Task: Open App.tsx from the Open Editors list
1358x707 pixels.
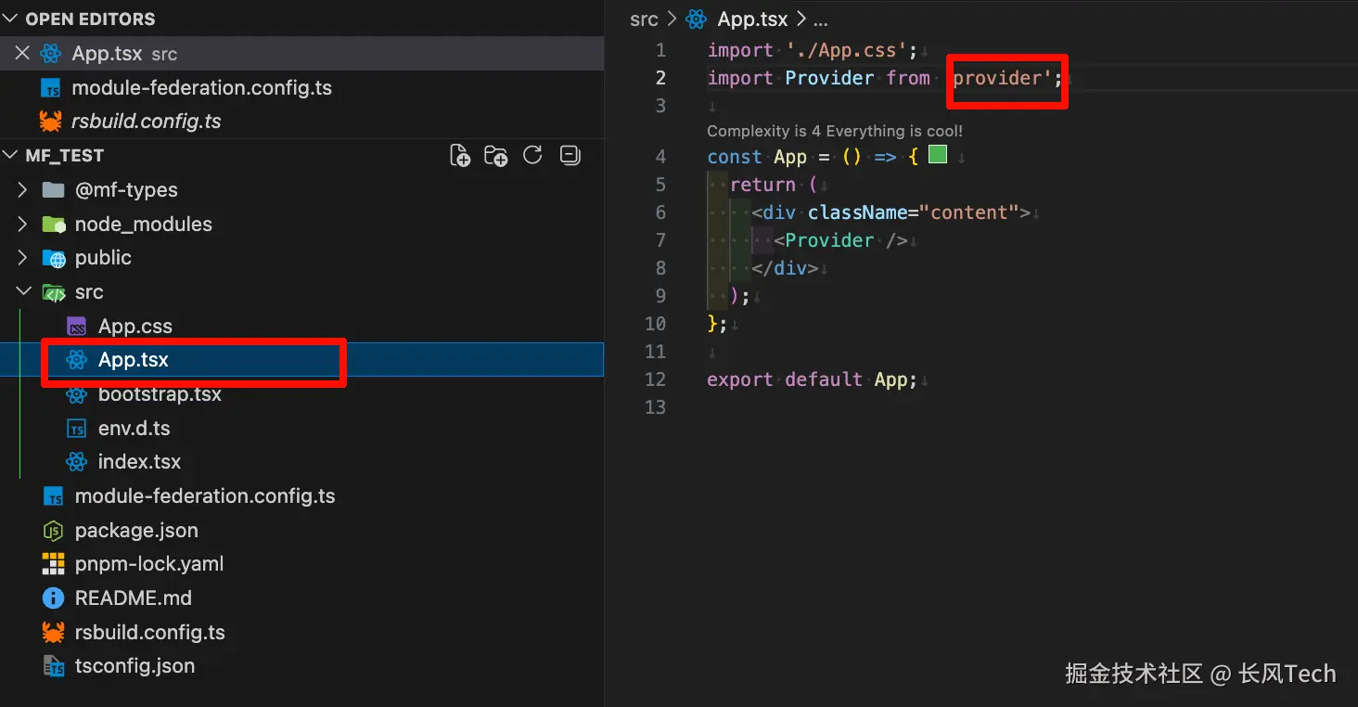Action: (301, 54)
